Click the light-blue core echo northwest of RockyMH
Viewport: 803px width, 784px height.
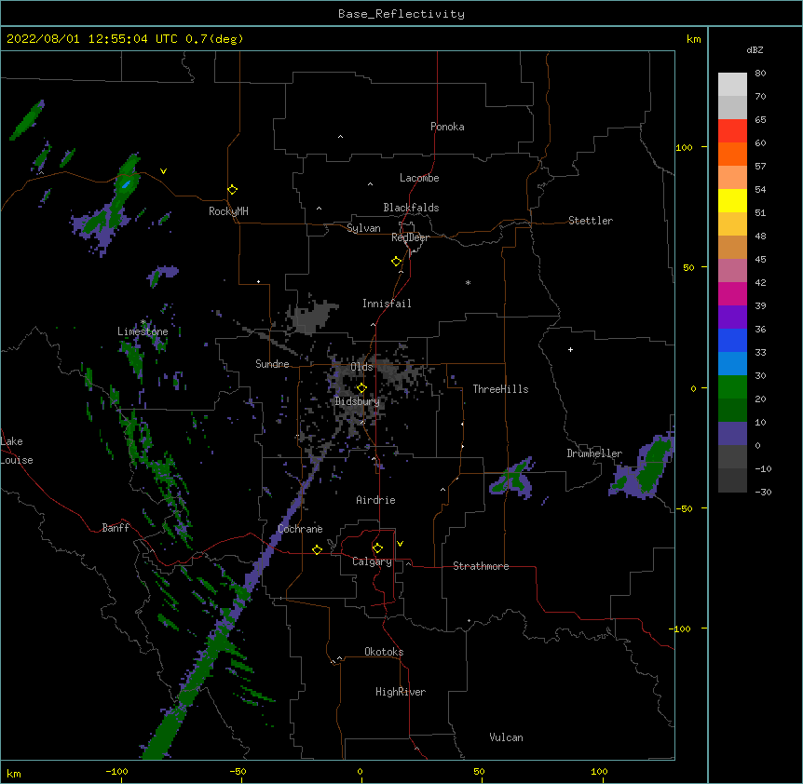click(x=126, y=183)
